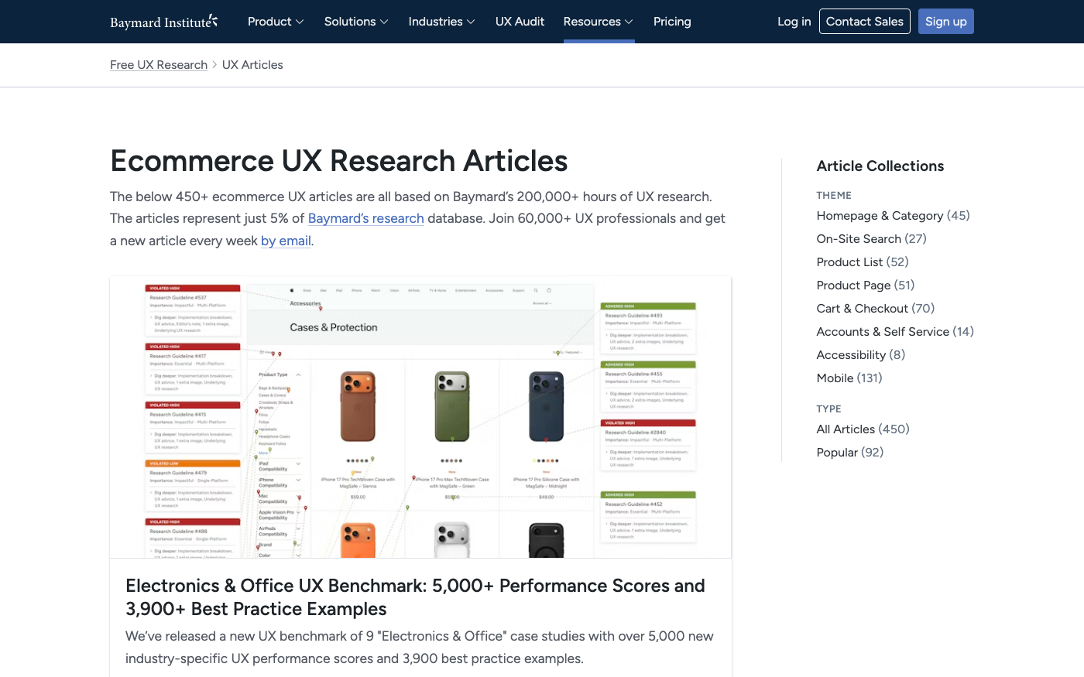
Task: Open the Pricing page
Action: [671, 22]
